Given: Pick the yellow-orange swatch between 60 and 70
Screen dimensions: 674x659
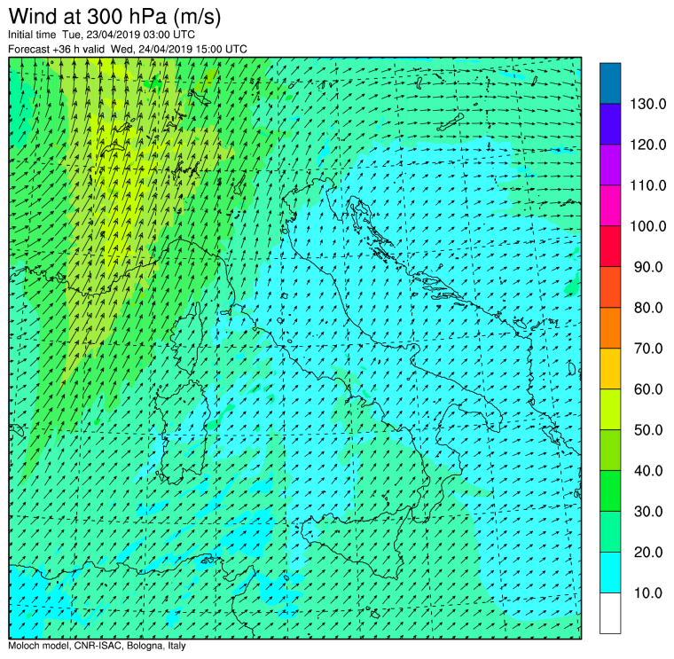Looking at the screenshot, I should 610,369.
